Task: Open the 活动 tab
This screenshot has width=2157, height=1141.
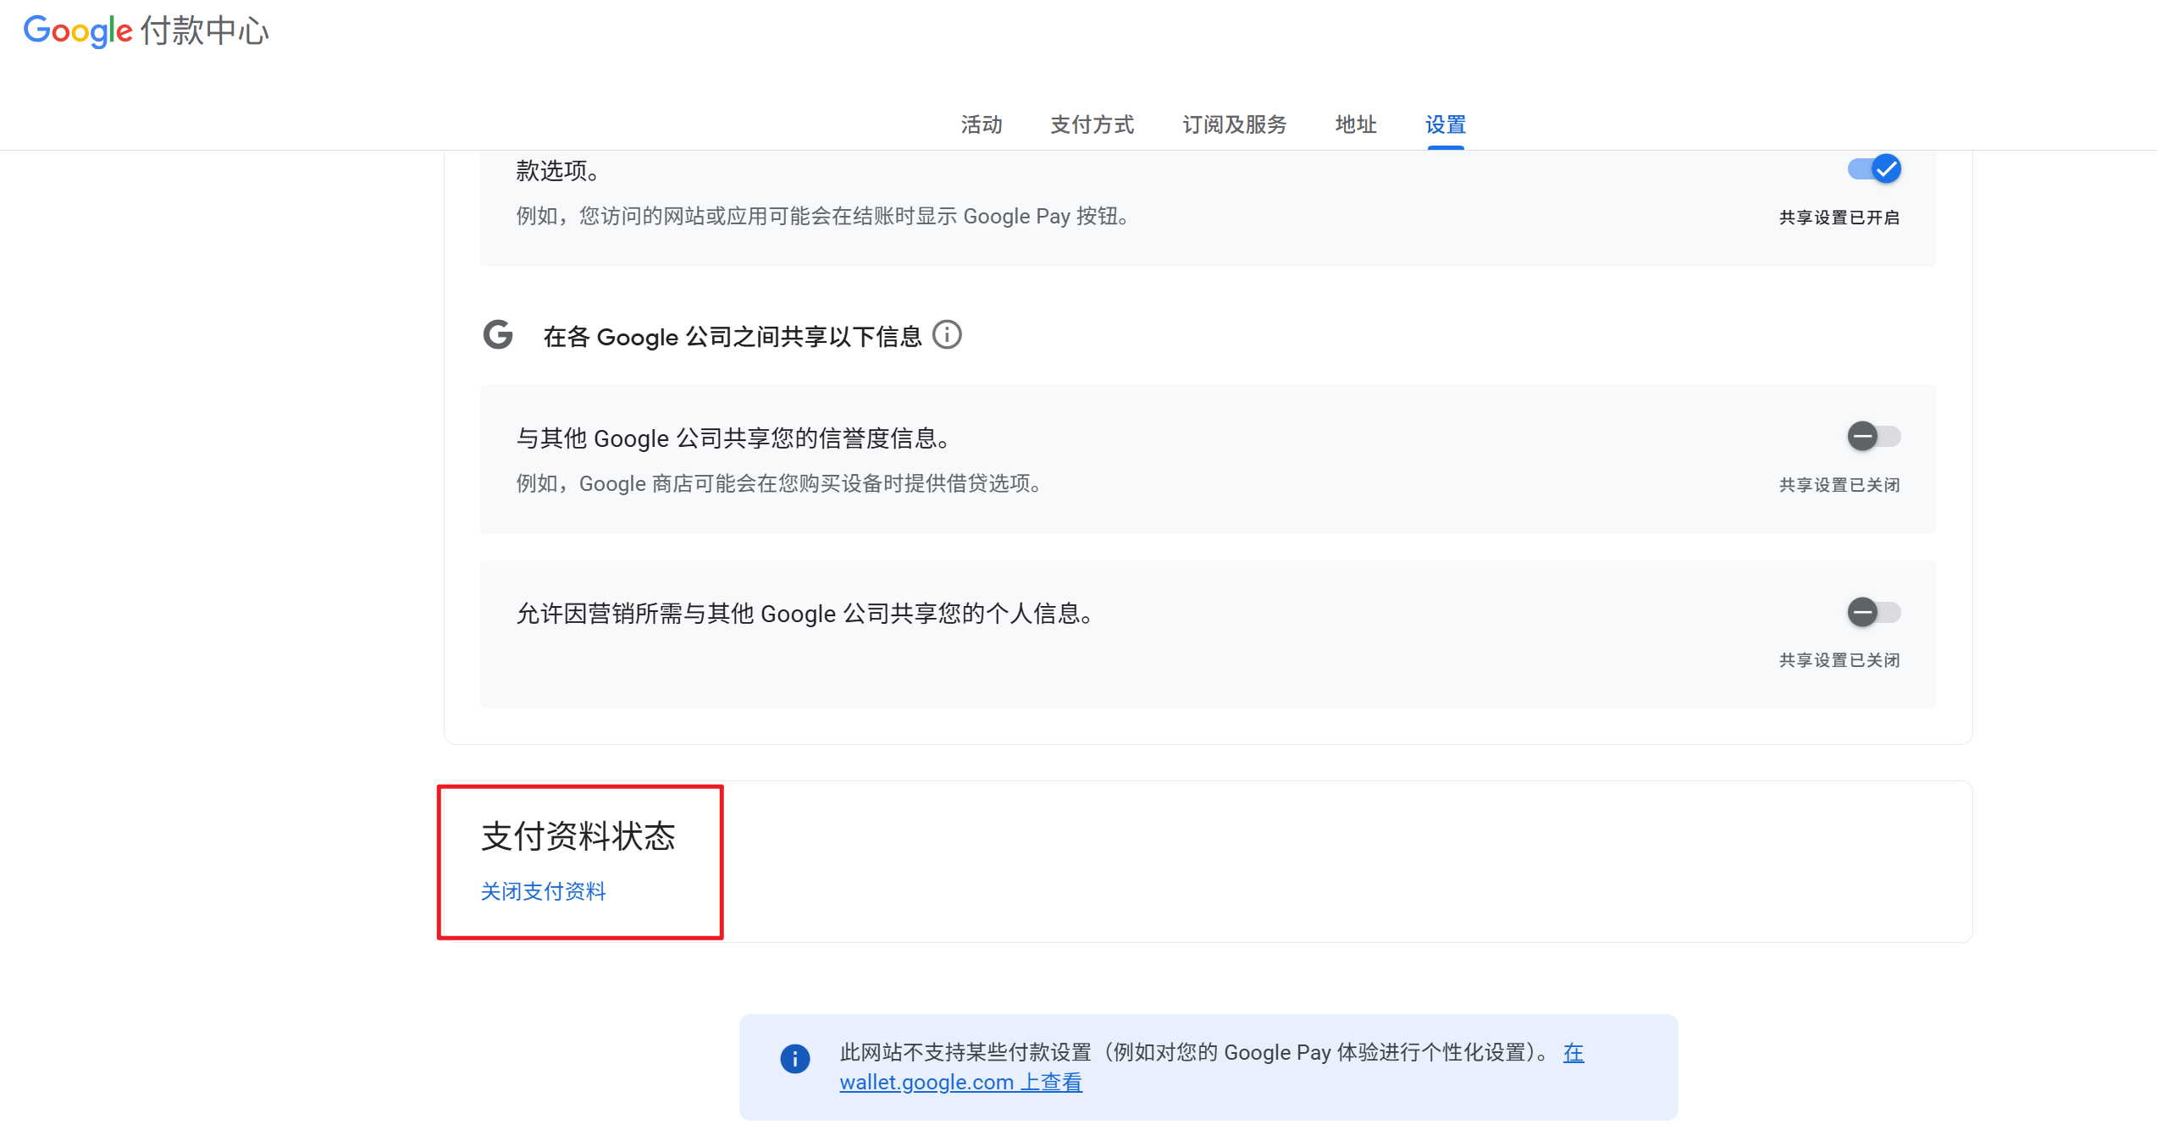Action: click(x=982, y=125)
